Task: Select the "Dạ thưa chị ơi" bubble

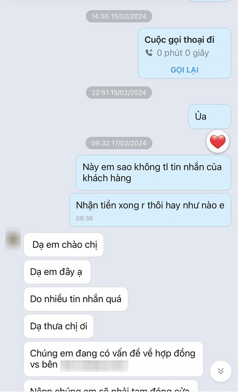Action: (x=59, y=326)
